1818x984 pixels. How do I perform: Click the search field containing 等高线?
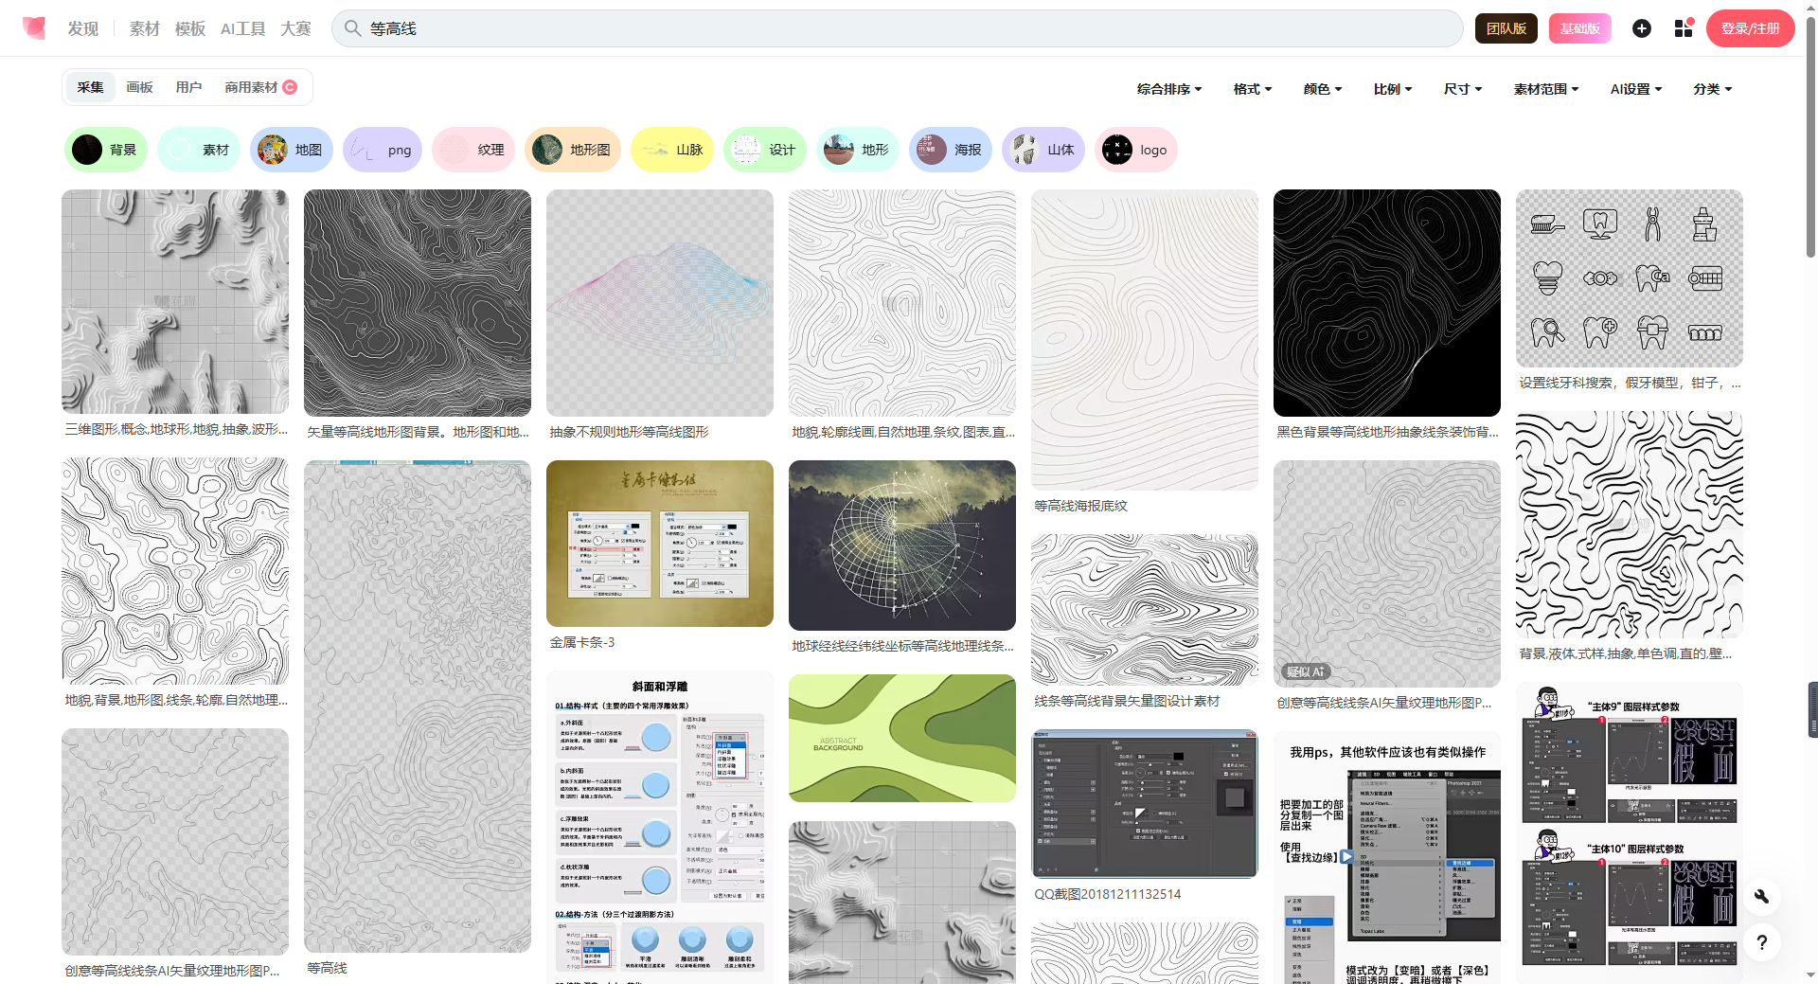(x=898, y=28)
